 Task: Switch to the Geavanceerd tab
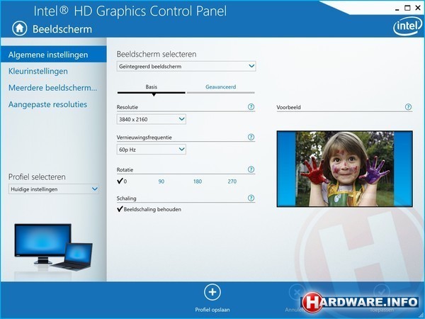tap(220, 87)
